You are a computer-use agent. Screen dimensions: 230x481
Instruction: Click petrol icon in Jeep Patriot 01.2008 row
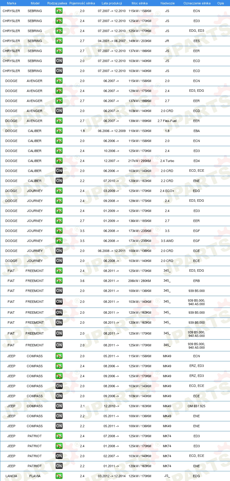click(x=59, y=446)
